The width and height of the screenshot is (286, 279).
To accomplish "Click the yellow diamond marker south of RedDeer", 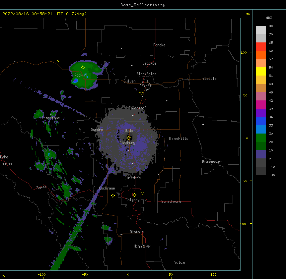I will coord(141,93).
